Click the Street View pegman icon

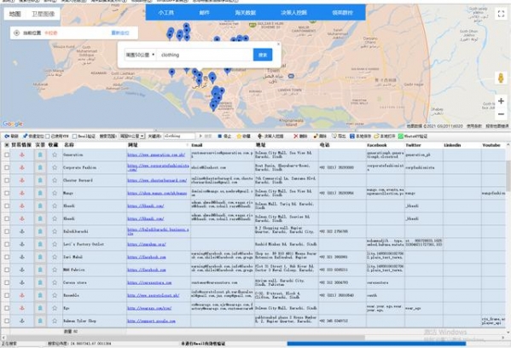click(x=501, y=78)
